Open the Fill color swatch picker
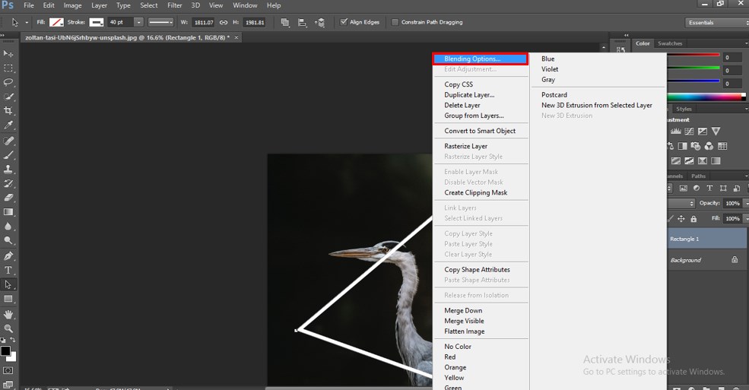Image resolution: width=749 pixels, height=390 pixels. tap(56, 23)
